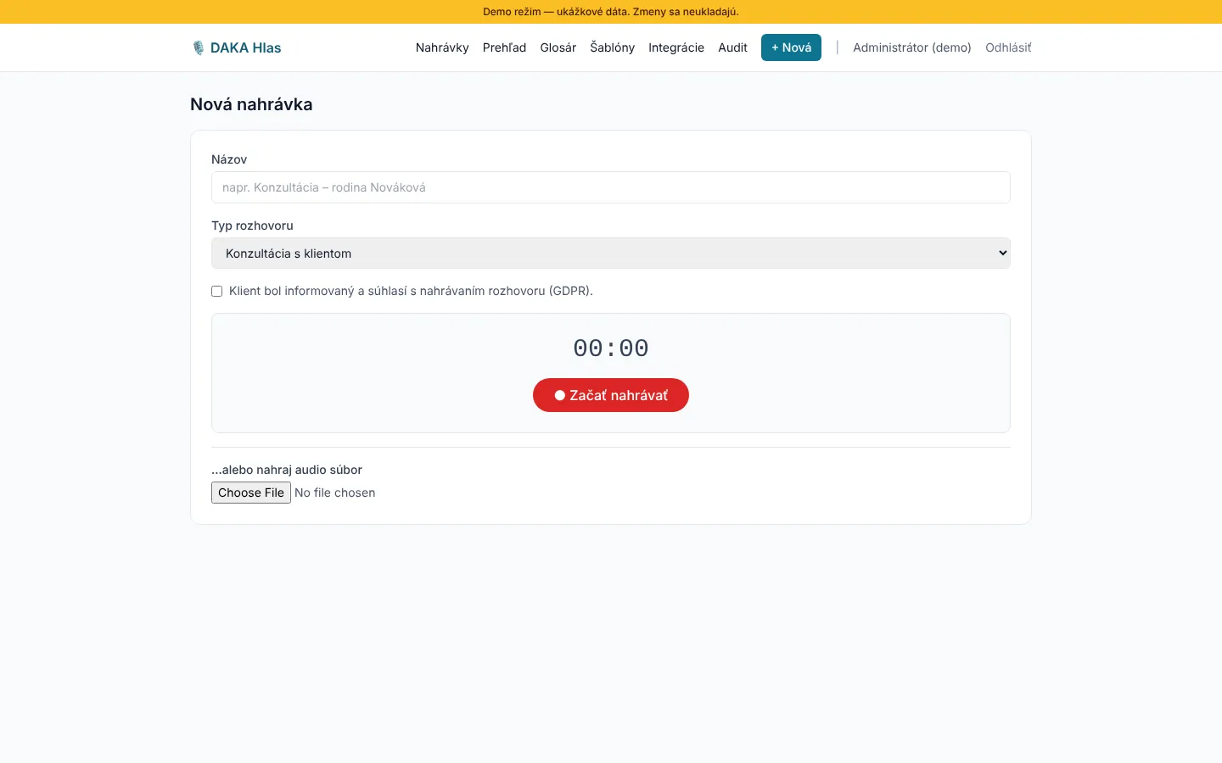
Task: Open the Integrácie page
Action: click(x=676, y=47)
